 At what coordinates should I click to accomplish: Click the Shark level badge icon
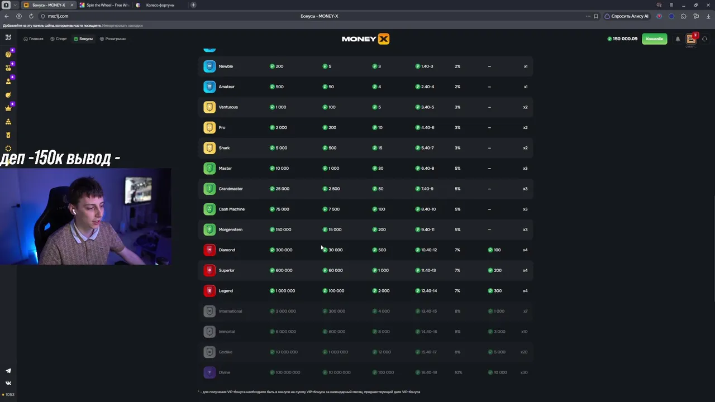click(209, 148)
